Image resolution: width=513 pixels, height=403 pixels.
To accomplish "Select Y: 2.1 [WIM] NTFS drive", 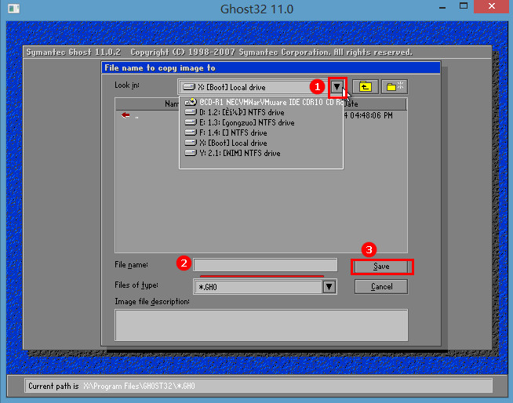I will click(x=261, y=153).
